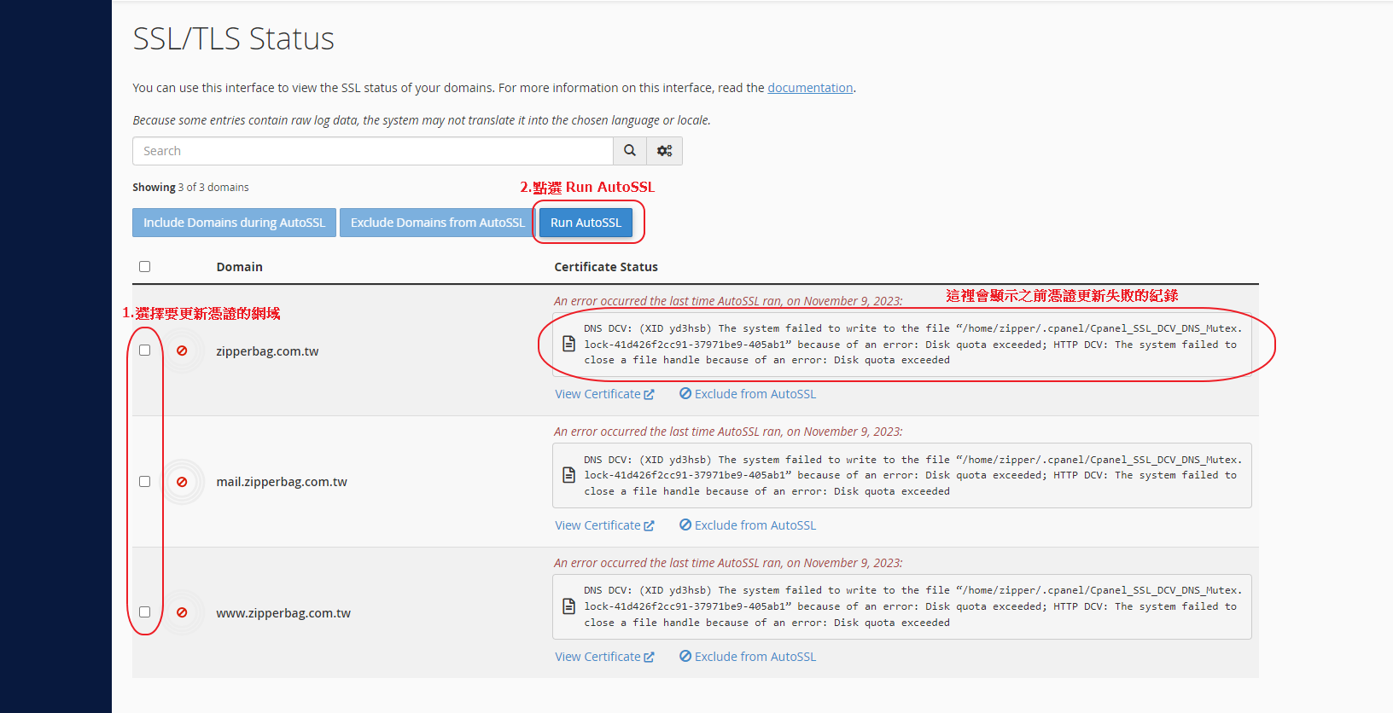Enable the www.zipperbag.com.tw checkbox
Image resolution: width=1393 pixels, height=713 pixels.
[x=145, y=612]
